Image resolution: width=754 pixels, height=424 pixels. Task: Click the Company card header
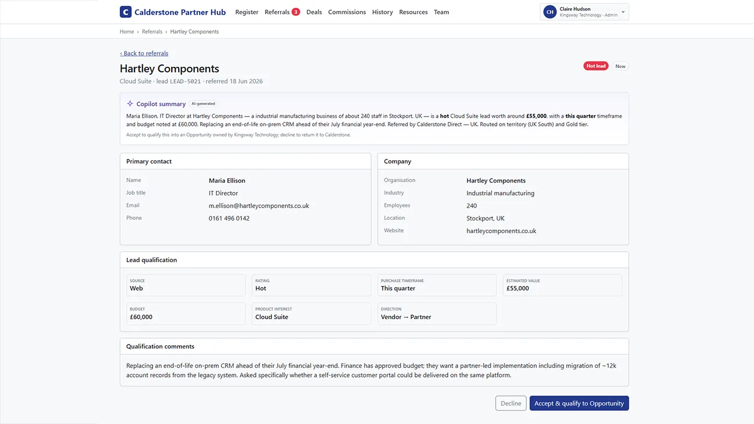point(397,161)
